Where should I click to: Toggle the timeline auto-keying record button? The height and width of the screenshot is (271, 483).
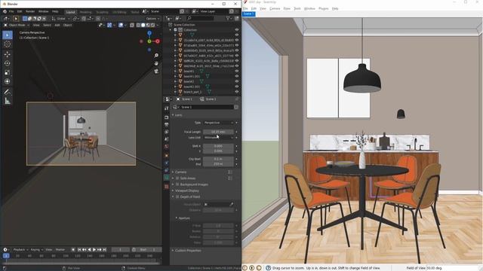[73, 250]
